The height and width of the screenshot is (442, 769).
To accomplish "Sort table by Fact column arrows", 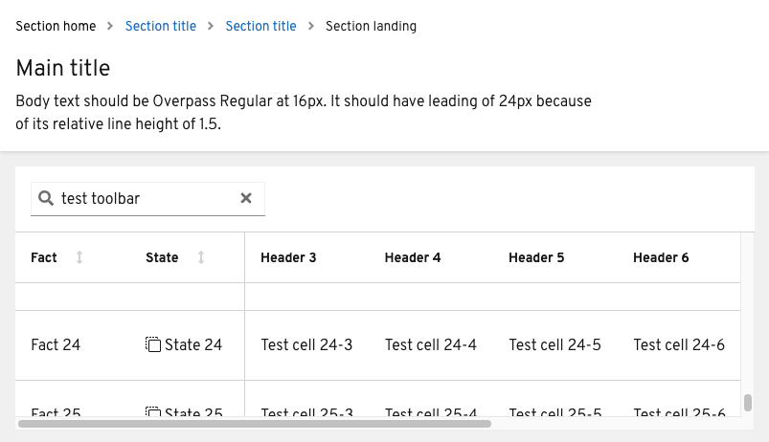I will click(x=79, y=257).
